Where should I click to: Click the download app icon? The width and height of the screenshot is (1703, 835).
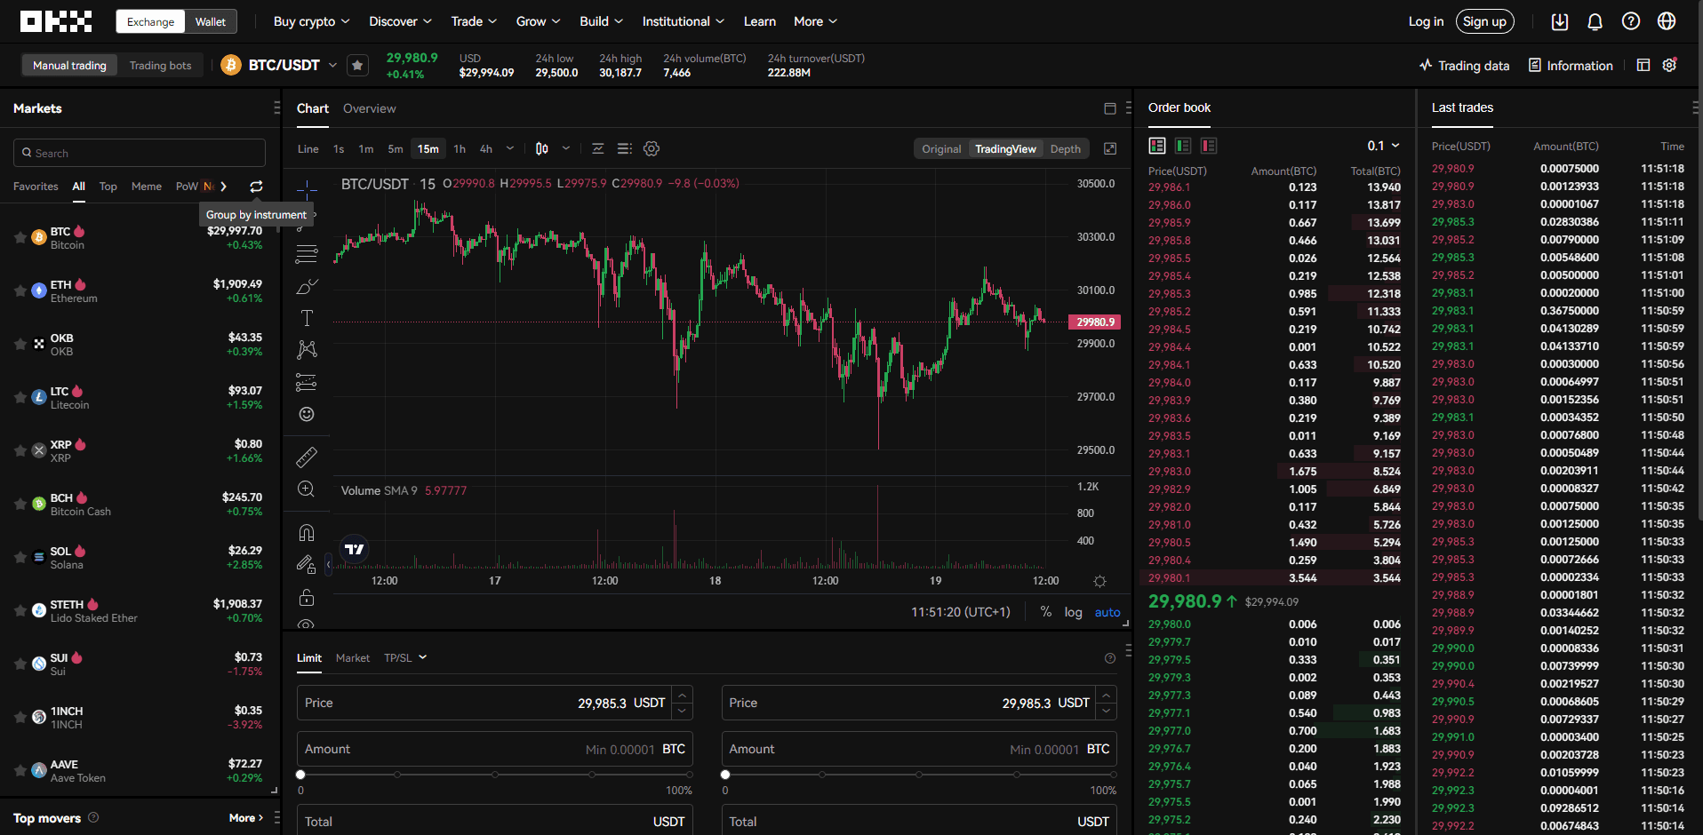point(1560,21)
